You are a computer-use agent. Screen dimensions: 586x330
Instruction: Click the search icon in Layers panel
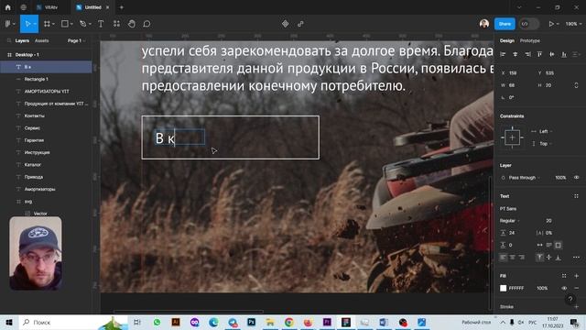9,40
